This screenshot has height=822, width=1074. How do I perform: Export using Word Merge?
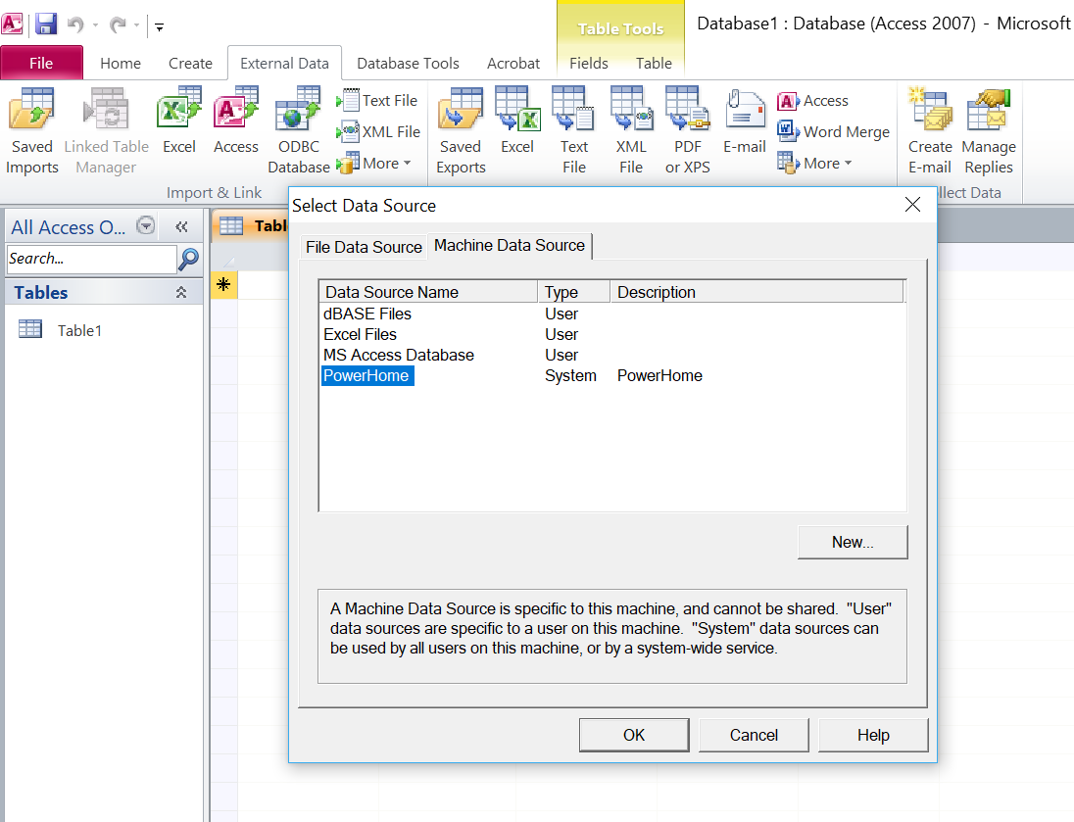tap(834, 131)
